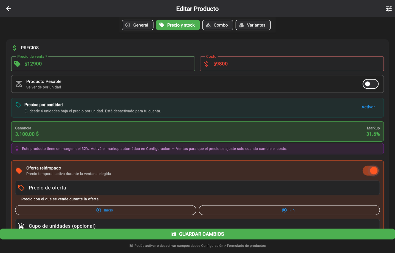Screen dimensions: 395x253
Task: Click the 'Se vende por unidad' subtitle
Action: (44, 87)
